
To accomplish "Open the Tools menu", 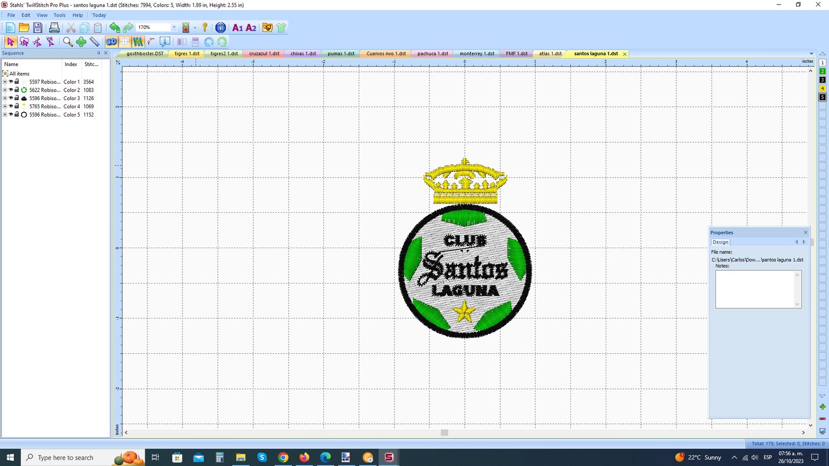I will pyautogui.click(x=60, y=15).
